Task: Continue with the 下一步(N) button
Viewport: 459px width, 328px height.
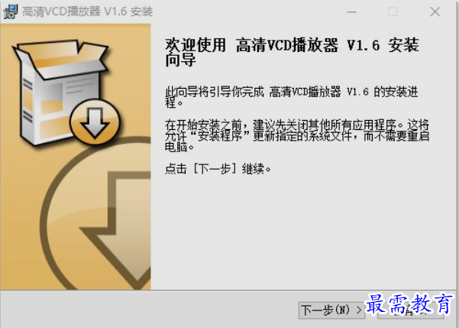Action: click(331, 310)
